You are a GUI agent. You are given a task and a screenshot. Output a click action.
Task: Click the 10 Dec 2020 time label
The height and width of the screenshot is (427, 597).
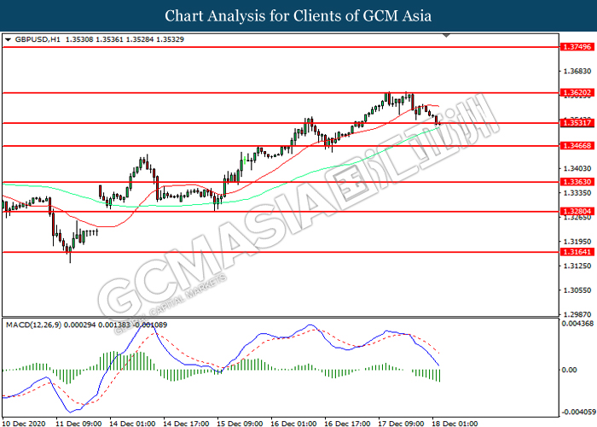pyautogui.click(x=26, y=424)
